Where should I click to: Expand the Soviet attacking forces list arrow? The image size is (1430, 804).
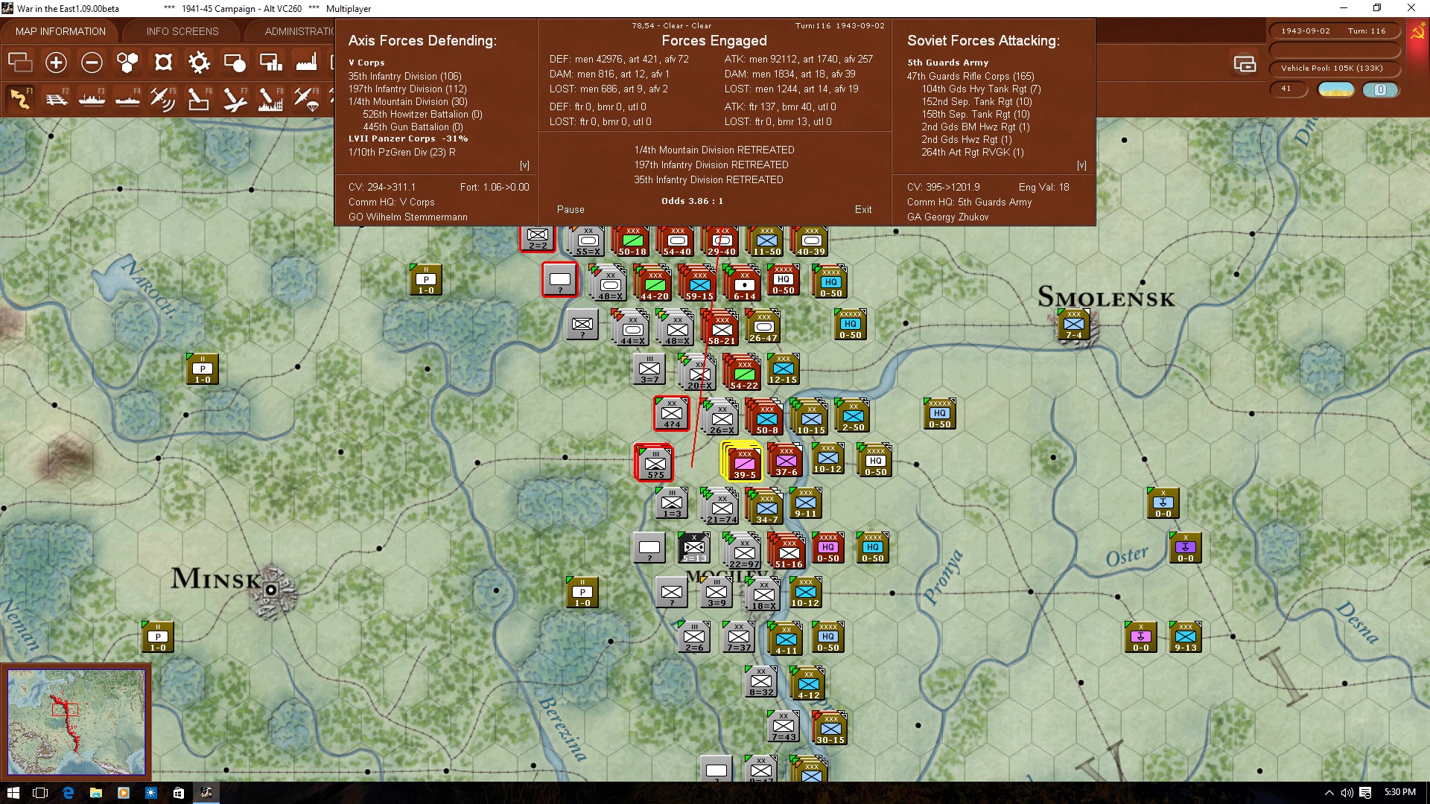tap(1081, 165)
